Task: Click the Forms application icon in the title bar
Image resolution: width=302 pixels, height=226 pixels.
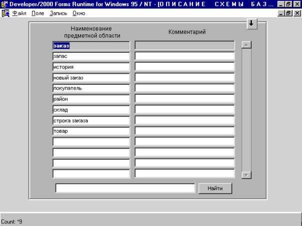Action: 4,4
